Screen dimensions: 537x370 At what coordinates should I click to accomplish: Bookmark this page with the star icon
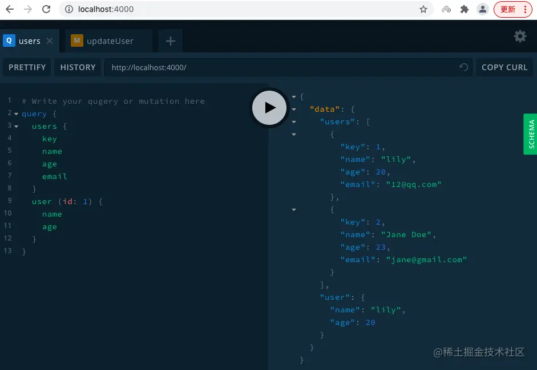point(423,9)
